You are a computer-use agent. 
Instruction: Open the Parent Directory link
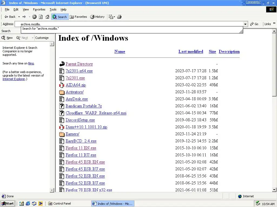coord(79,64)
